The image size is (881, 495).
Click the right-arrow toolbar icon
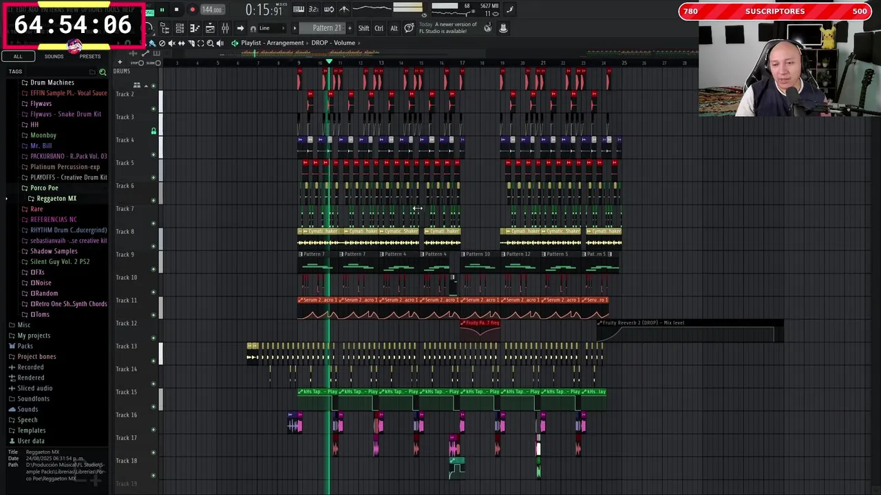(x=241, y=28)
